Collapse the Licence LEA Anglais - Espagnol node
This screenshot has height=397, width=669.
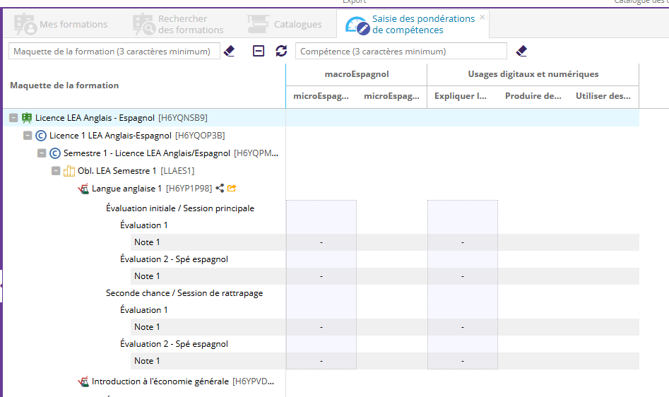pos(13,118)
